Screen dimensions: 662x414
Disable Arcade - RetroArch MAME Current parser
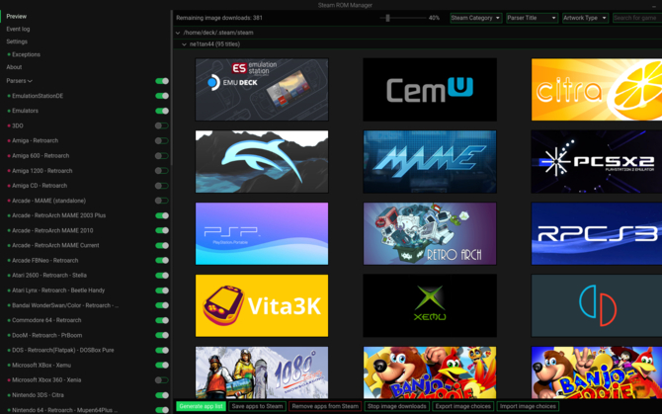point(162,246)
